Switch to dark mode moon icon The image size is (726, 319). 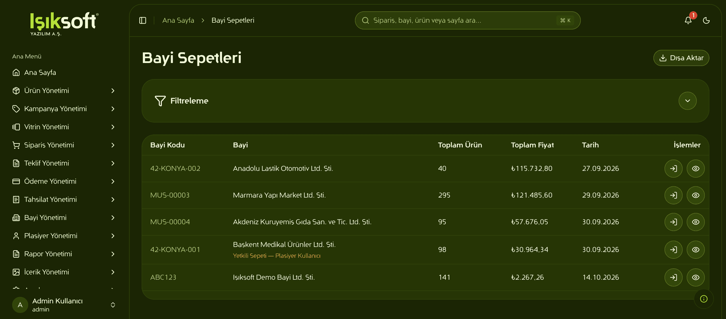click(x=706, y=20)
